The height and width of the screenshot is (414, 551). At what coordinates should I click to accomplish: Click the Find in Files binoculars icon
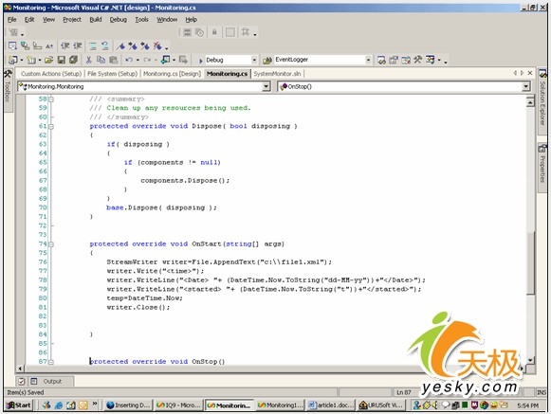click(x=267, y=61)
